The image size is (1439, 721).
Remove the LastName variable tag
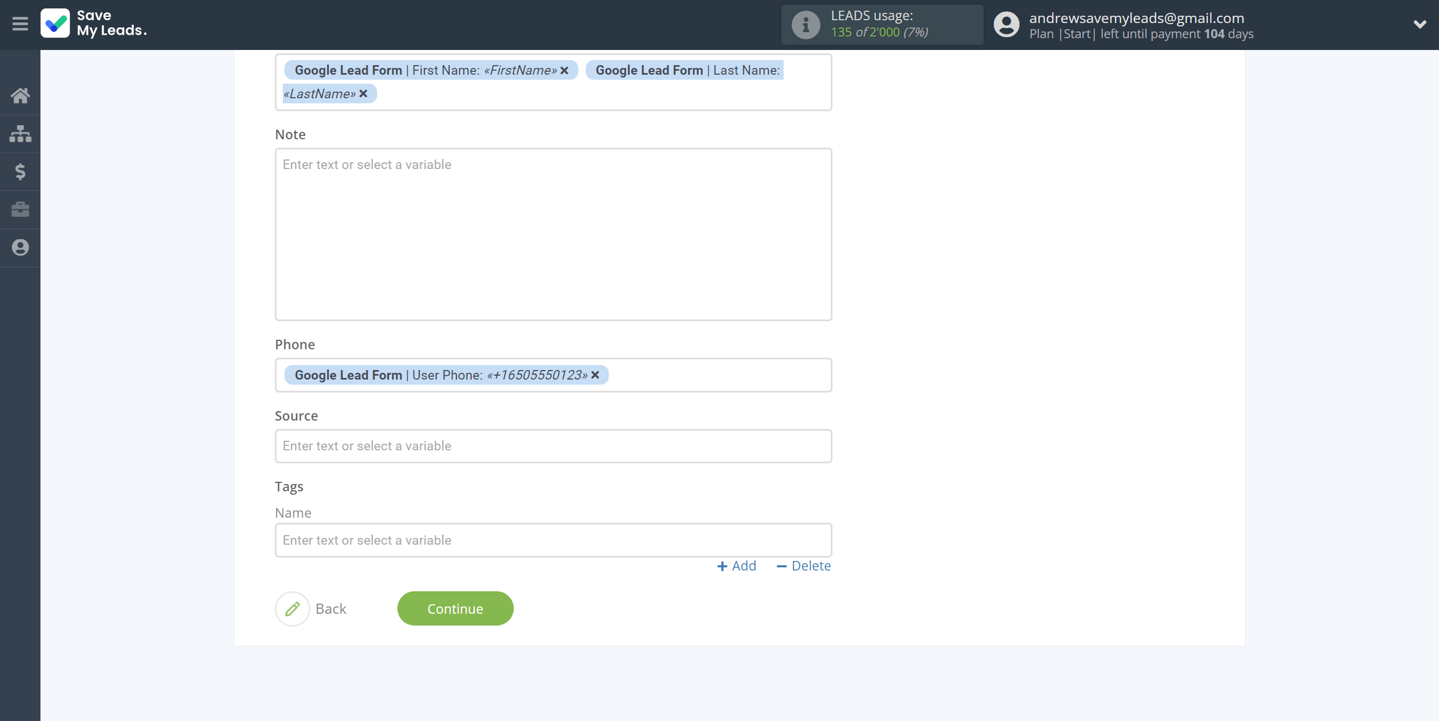pyautogui.click(x=363, y=94)
